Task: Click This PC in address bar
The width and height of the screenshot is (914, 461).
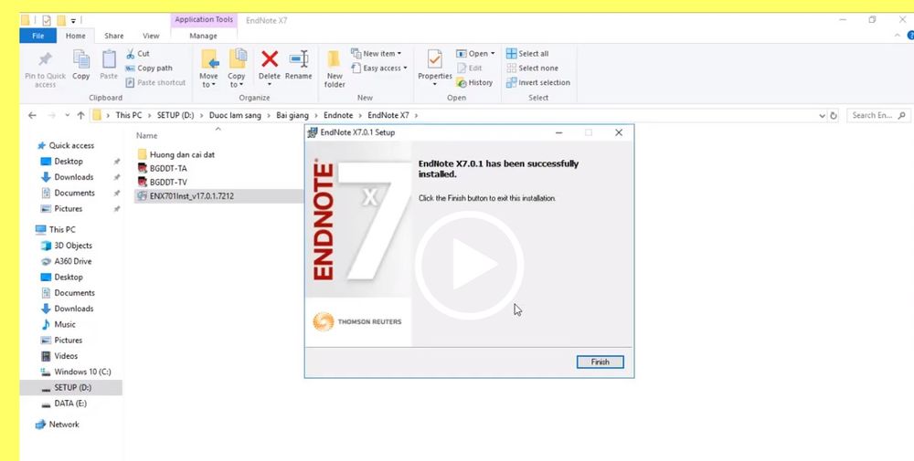Action: tap(128, 115)
